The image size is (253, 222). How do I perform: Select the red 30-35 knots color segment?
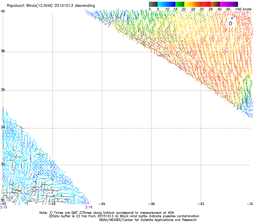coord(207,4)
